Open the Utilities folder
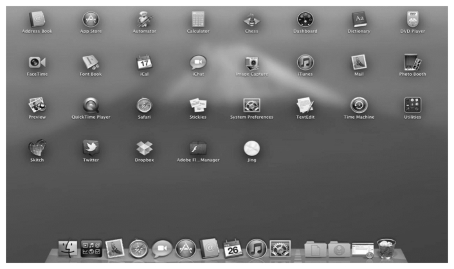 pyautogui.click(x=413, y=105)
